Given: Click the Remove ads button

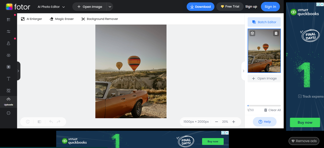Looking at the screenshot, I should pos(304,141).
